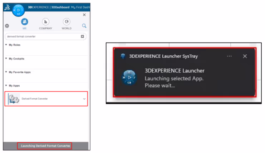
Task: Open the blue 3DEXPERIENCE compass
Action: pyautogui.click(x=19, y=10)
